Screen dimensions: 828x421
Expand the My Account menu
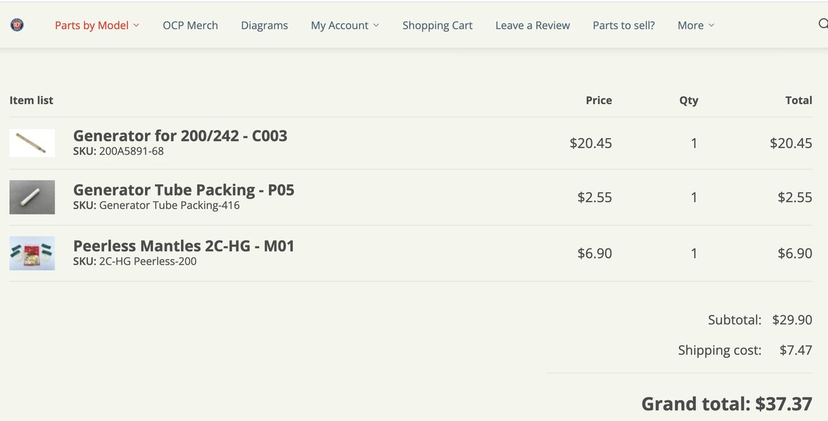click(345, 25)
